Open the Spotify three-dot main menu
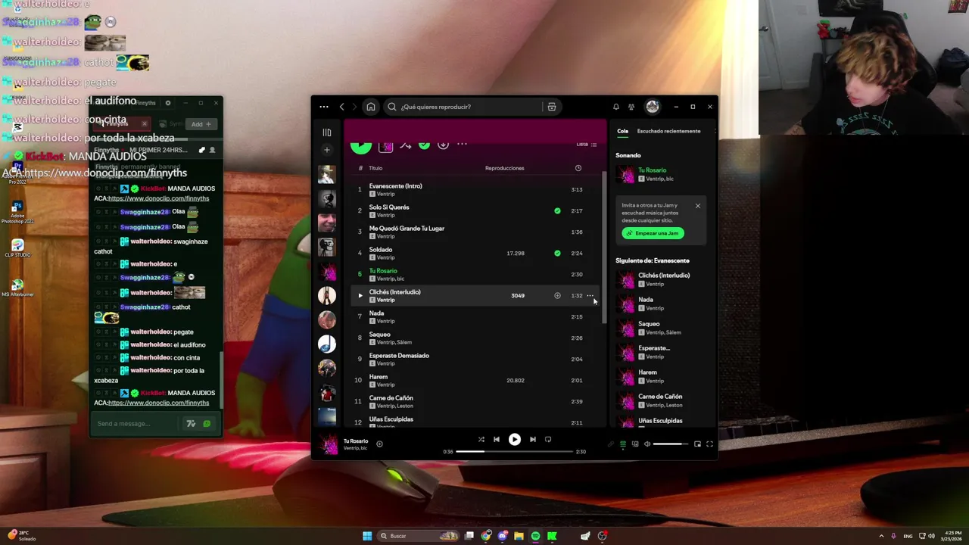This screenshot has height=545, width=969. point(324,107)
